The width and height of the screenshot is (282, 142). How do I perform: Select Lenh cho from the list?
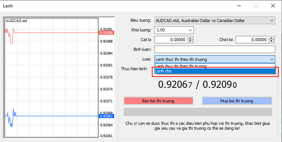tap(215, 71)
